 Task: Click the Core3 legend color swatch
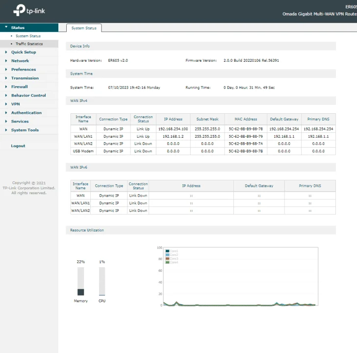(x=167, y=258)
